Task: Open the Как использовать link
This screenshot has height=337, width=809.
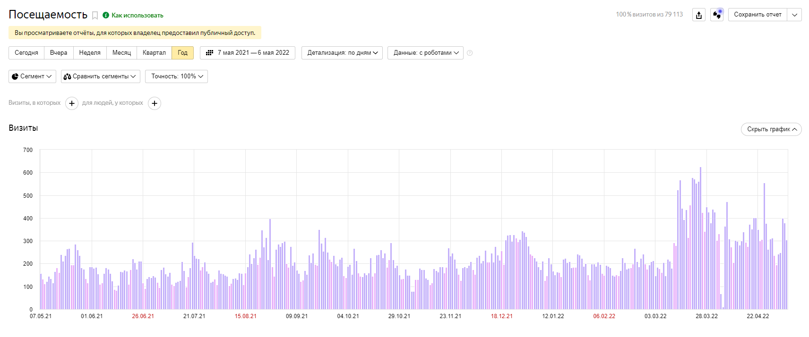Action: tap(138, 16)
